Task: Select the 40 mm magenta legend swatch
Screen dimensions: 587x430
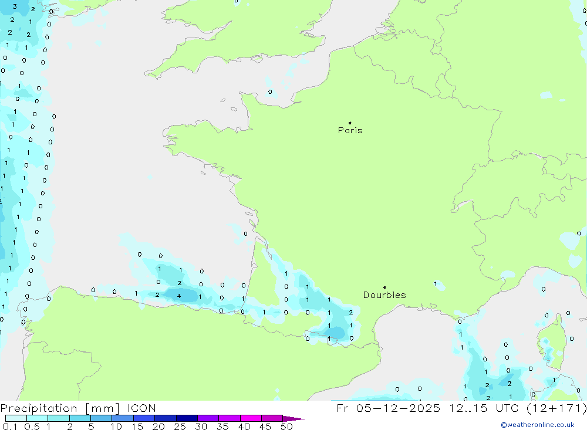Action: point(251,418)
